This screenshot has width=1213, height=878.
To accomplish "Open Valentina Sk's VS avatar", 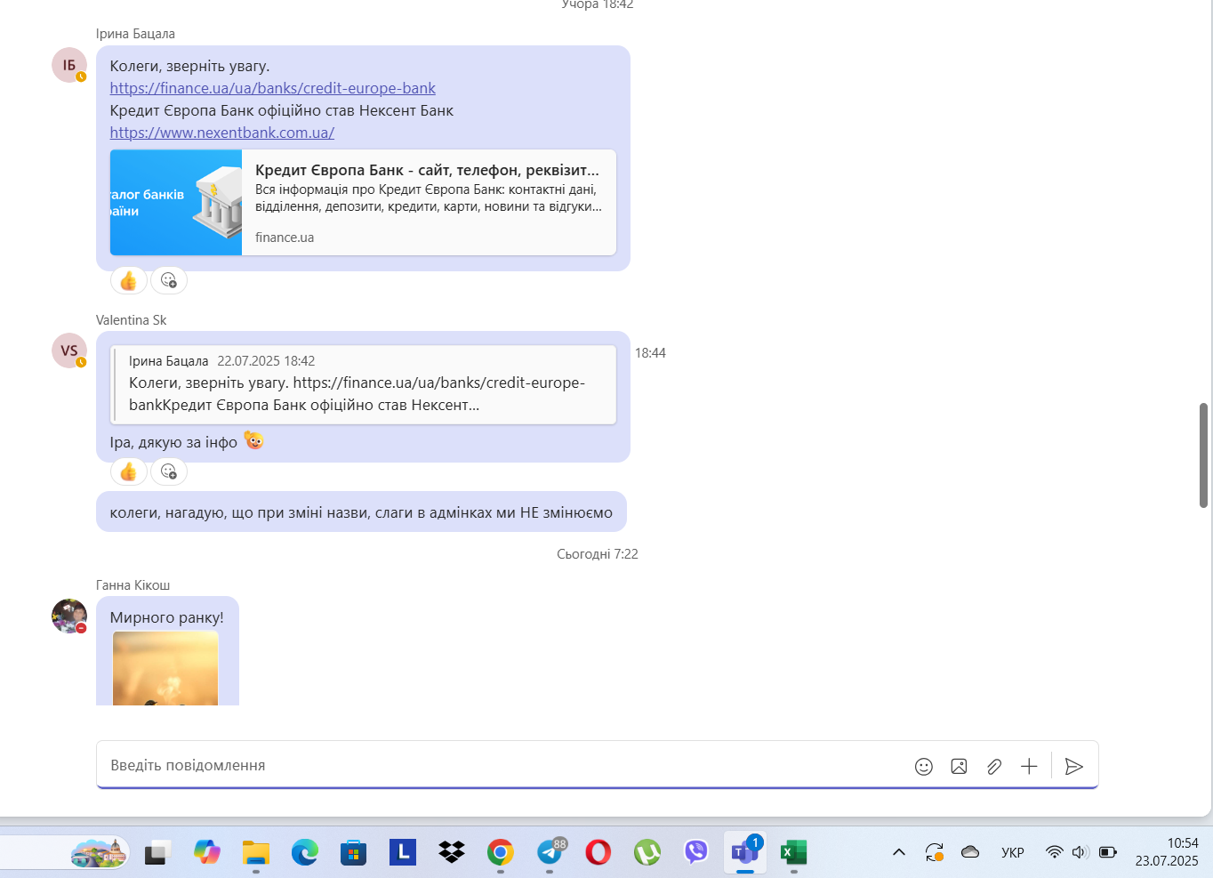I will click(69, 350).
